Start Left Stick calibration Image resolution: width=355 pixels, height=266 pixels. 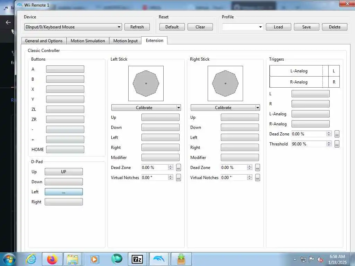144,108
